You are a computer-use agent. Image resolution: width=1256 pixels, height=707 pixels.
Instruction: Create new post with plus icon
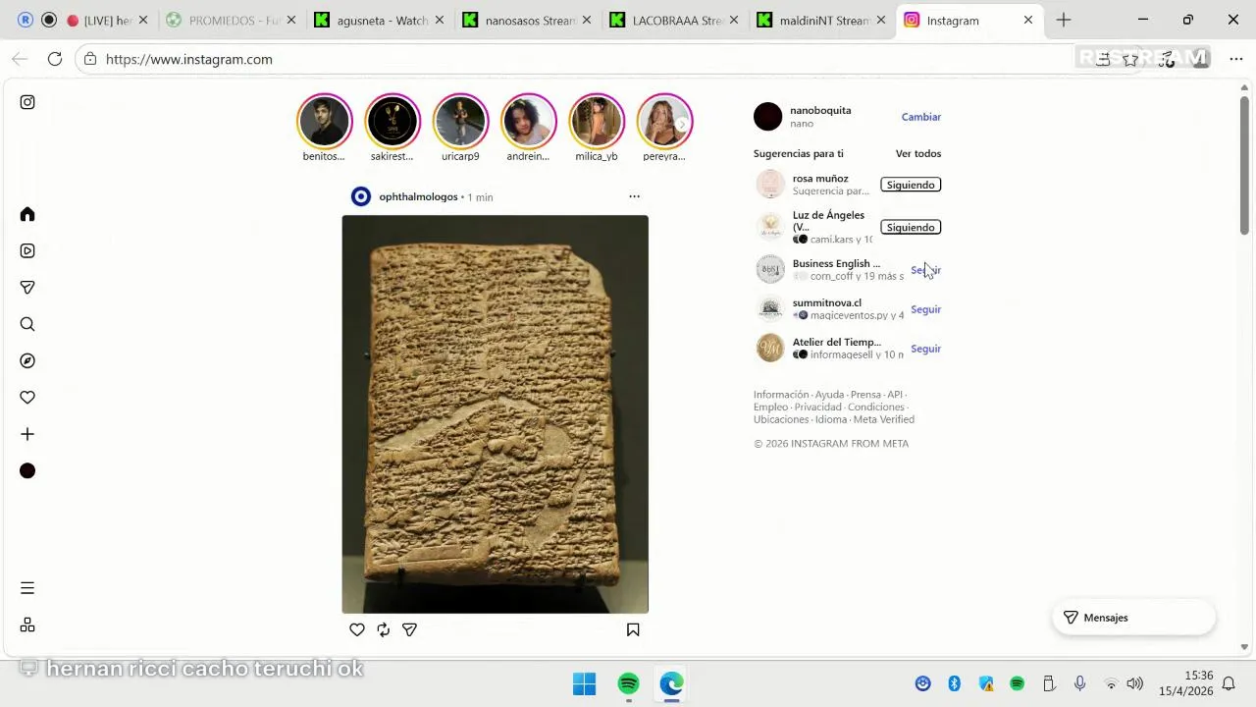click(x=27, y=434)
